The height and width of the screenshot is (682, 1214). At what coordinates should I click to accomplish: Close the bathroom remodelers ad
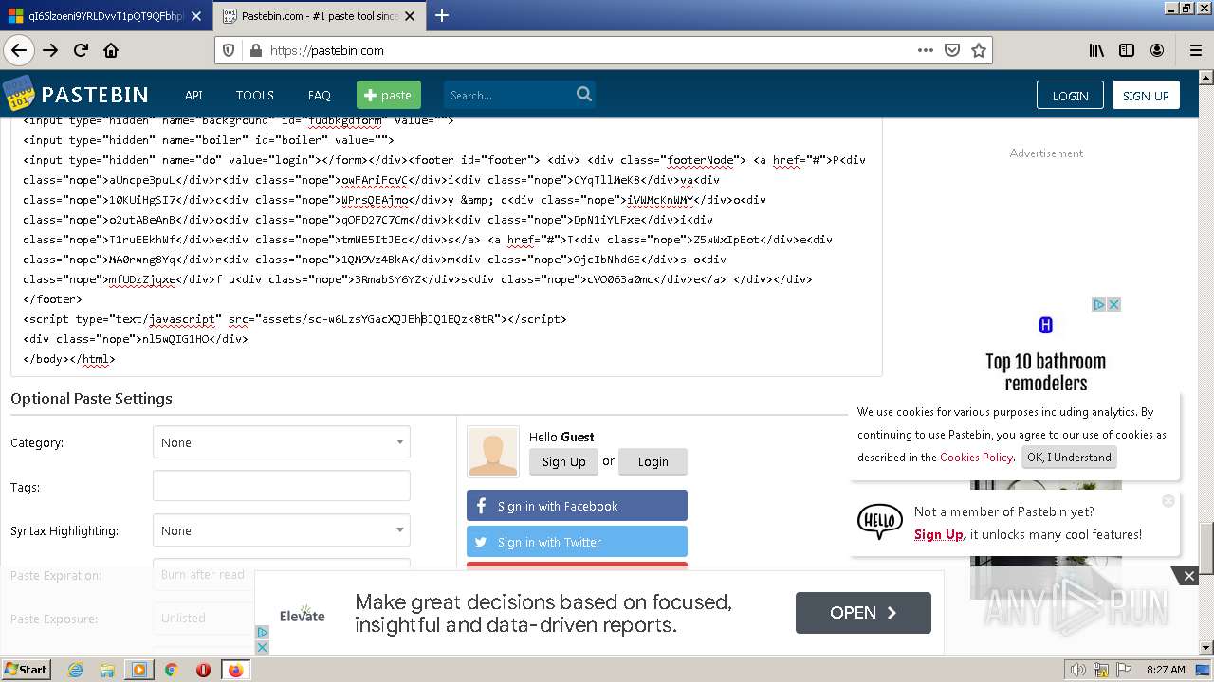1114,304
